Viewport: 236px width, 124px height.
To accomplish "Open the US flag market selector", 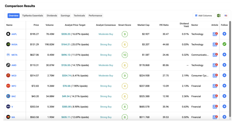I will click(226, 16).
